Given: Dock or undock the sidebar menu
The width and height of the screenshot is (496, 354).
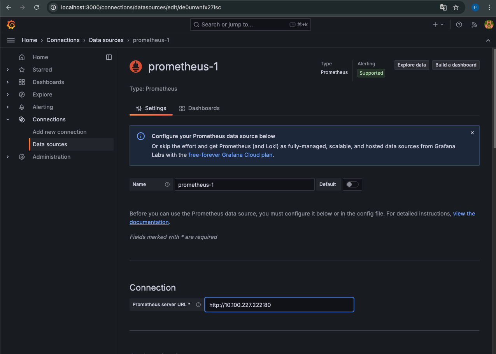Looking at the screenshot, I should click(x=109, y=57).
